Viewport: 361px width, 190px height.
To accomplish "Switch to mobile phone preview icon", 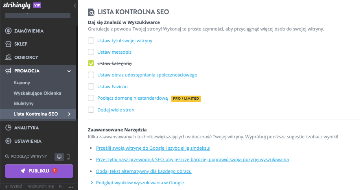I will tap(68, 157).
